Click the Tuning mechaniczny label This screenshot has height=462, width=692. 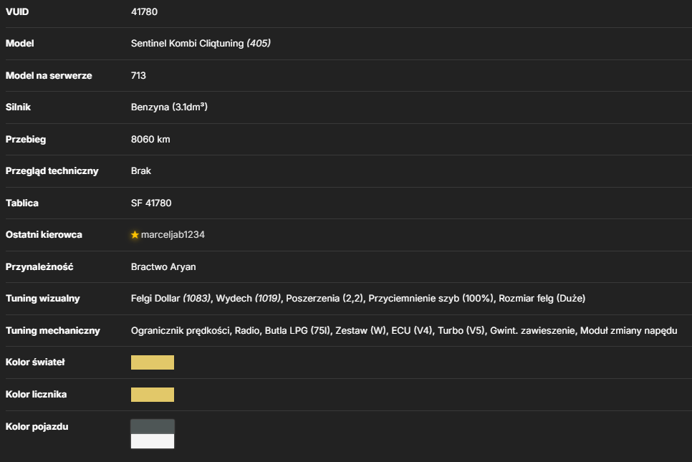[53, 330]
